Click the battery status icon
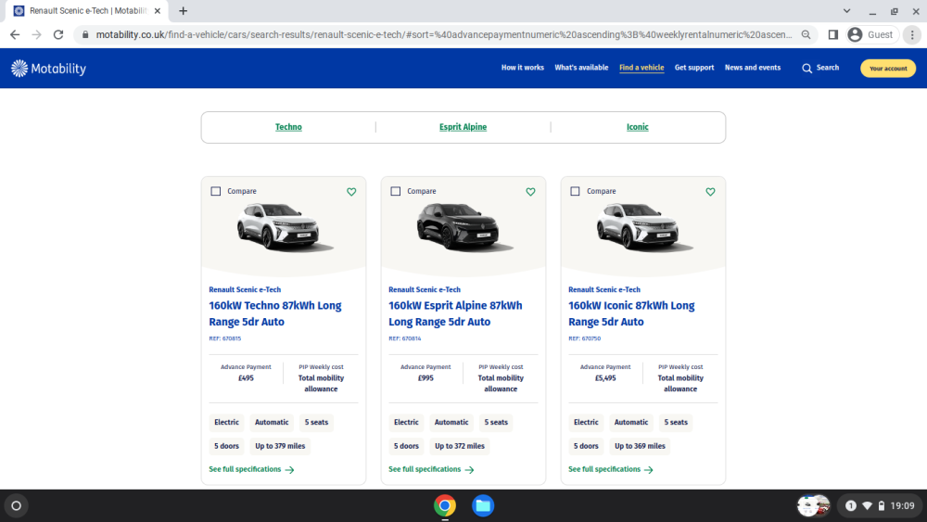This screenshot has height=522, width=927. tap(881, 505)
